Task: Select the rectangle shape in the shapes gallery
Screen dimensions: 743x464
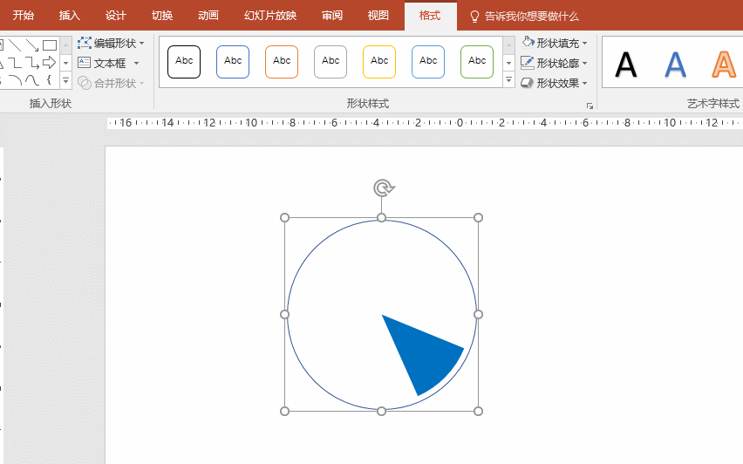Action: pyautogui.click(x=50, y=45)
